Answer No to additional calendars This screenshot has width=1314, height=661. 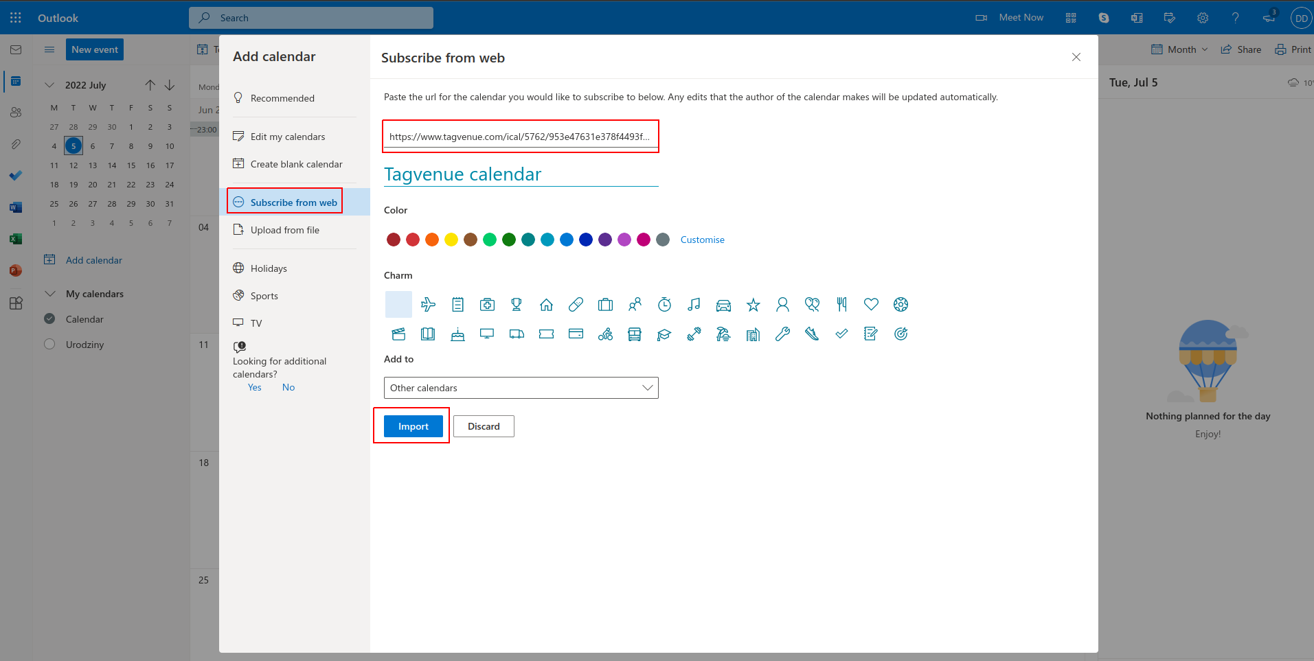[288, 387]
